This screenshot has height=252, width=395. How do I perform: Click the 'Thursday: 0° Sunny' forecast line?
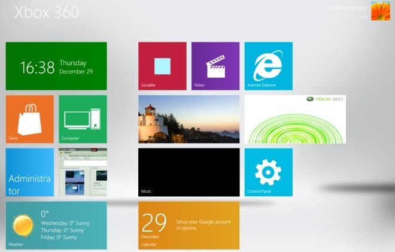(x=62, y=230)
